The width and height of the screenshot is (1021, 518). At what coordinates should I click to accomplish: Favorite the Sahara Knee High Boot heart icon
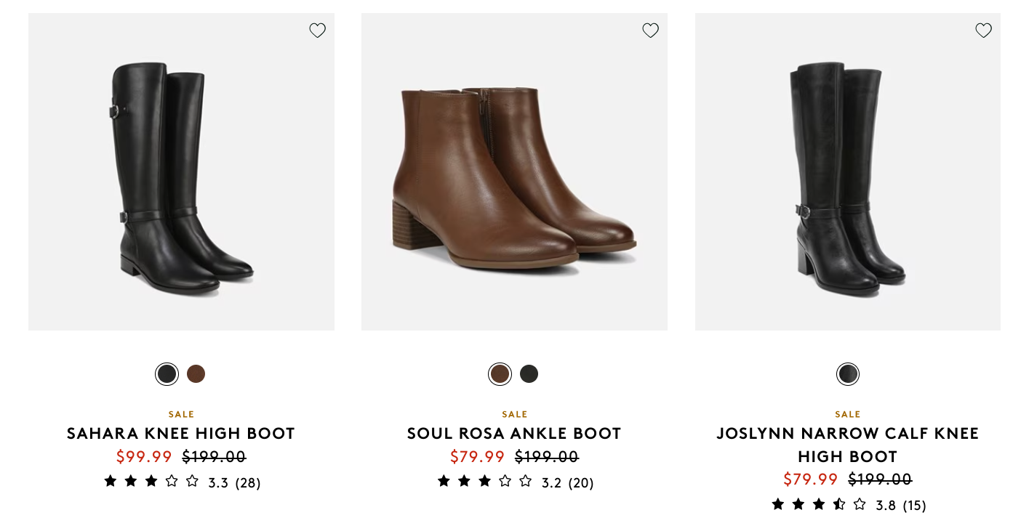317,31
